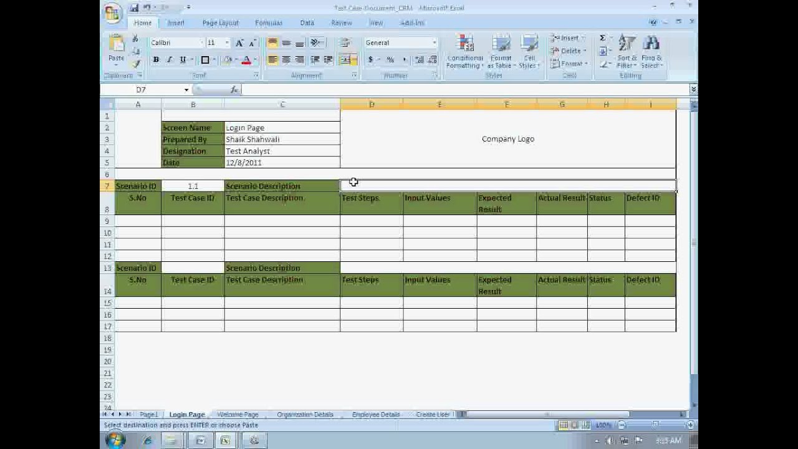This screenshot has height=449, width=798.
Task: Select cell containing Shaik Shahwali
Action: (282, 140)
